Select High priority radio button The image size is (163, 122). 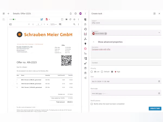click(x=112, y=72)
